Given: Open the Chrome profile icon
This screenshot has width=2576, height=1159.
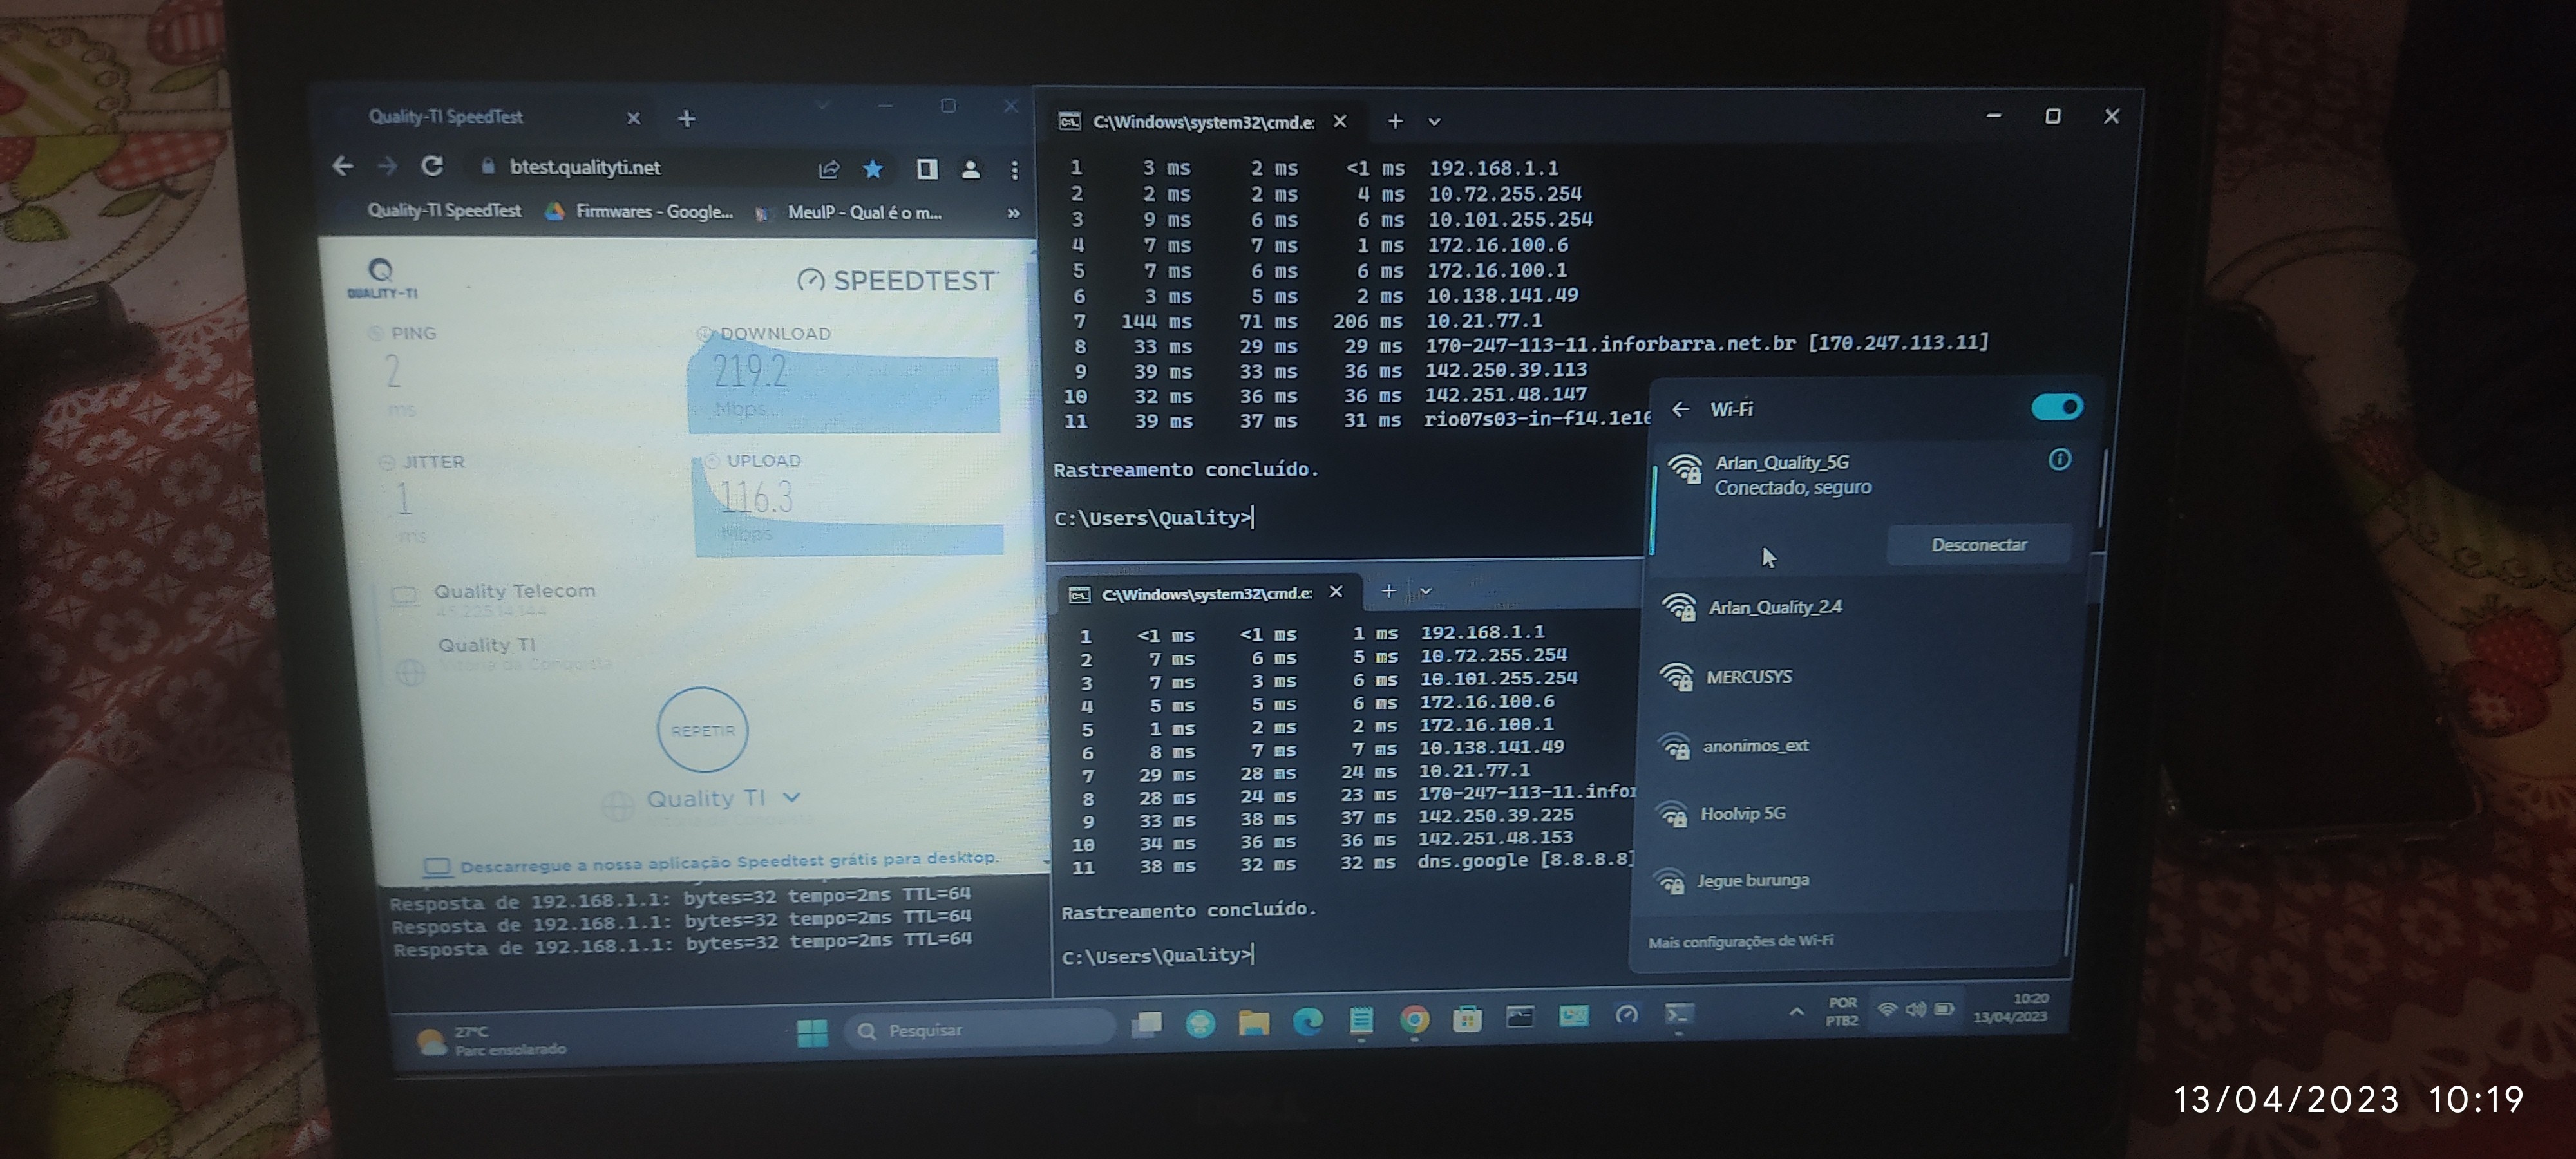Looking at the screenshot, I should point(970,169).
